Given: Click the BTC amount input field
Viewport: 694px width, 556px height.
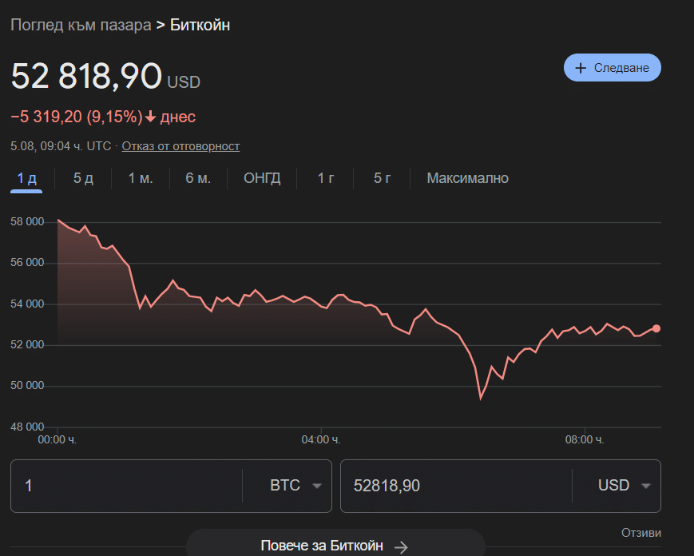Looking at the screenshot, I should [x=126, y=486].
